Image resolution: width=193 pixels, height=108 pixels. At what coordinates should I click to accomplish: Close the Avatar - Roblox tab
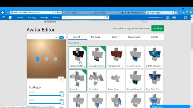click(x=172, y=13)
